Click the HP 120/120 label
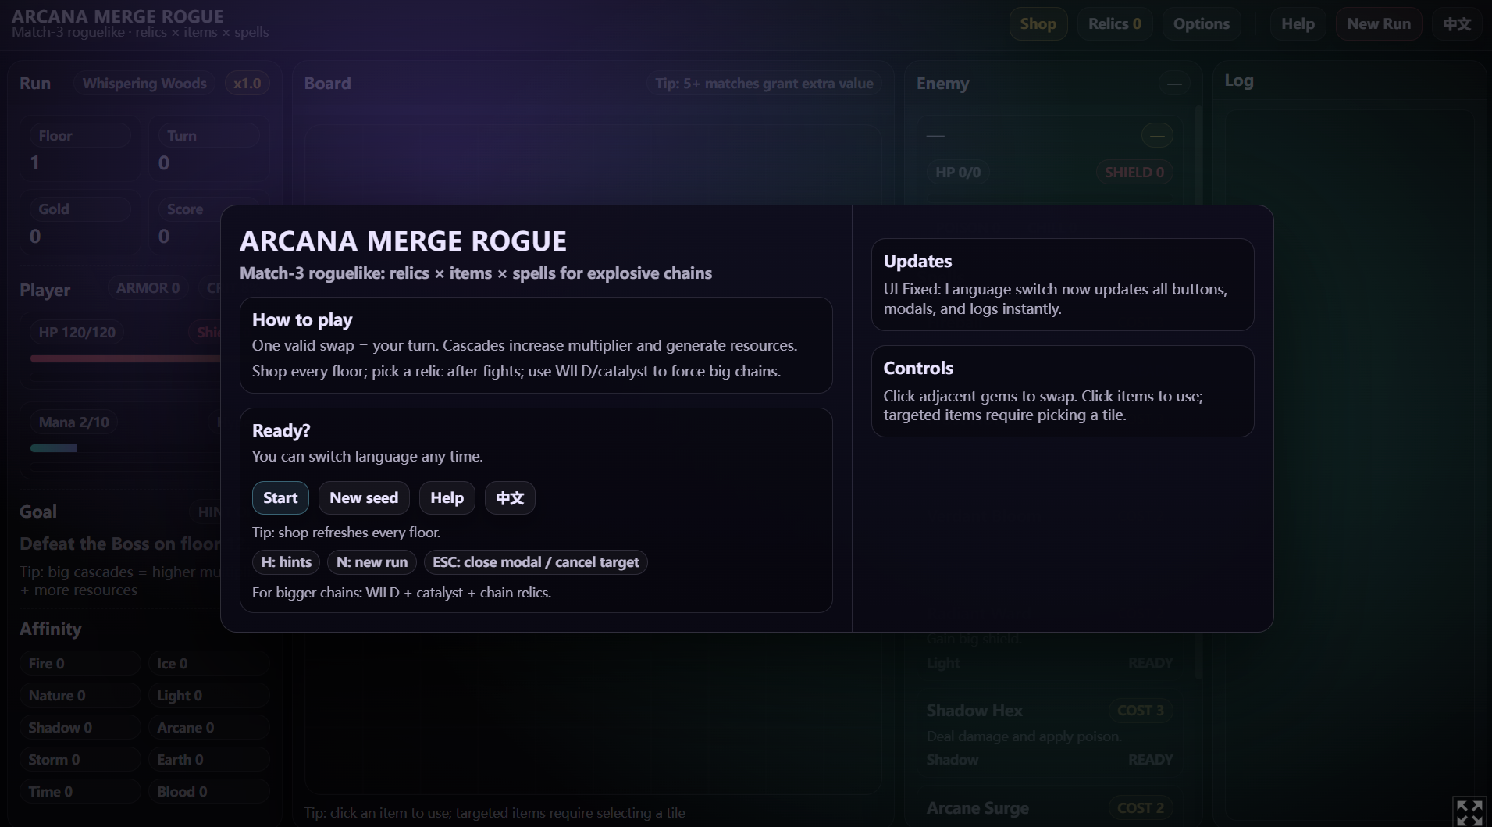Image resolution: width=1492 pixels, height=827 pixels. coord(77,333)
